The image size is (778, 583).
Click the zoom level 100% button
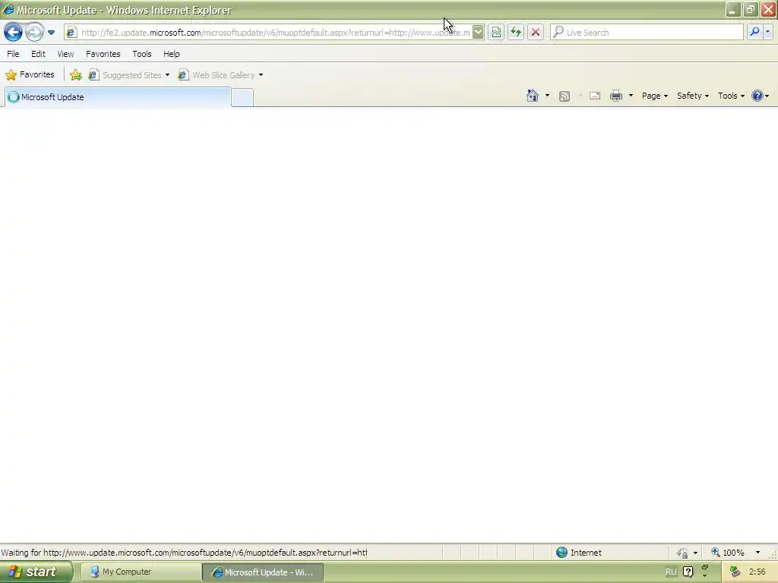point(727,553)
